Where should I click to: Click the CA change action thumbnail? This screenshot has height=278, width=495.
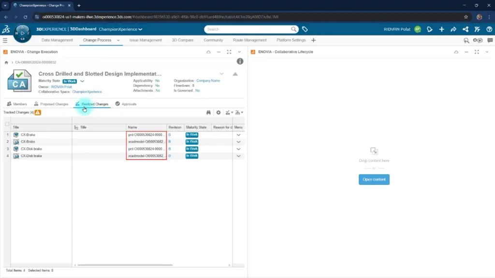coord(19,81)
